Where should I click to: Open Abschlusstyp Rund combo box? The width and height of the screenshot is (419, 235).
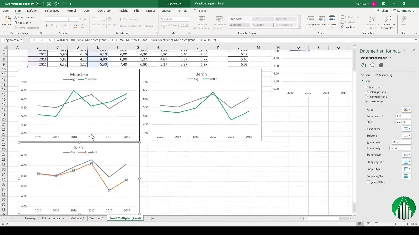pyautogui.click(x=402, y=142)
